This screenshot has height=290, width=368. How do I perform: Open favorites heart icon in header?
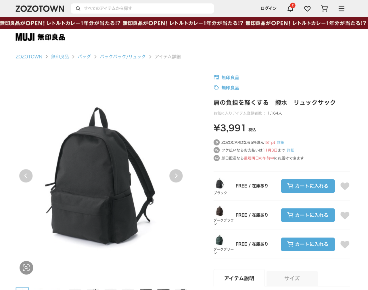[307, 9]
